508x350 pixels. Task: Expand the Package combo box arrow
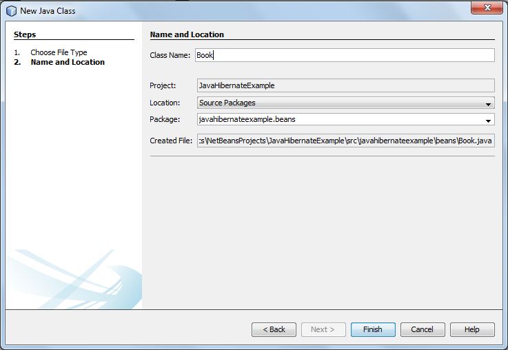click(488, 120)
